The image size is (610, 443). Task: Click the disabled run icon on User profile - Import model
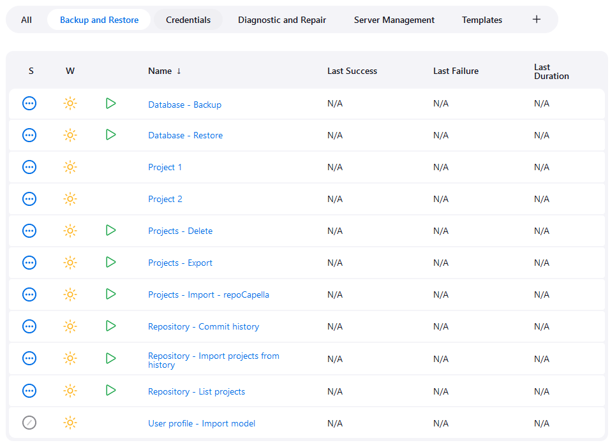click(29, 423)
